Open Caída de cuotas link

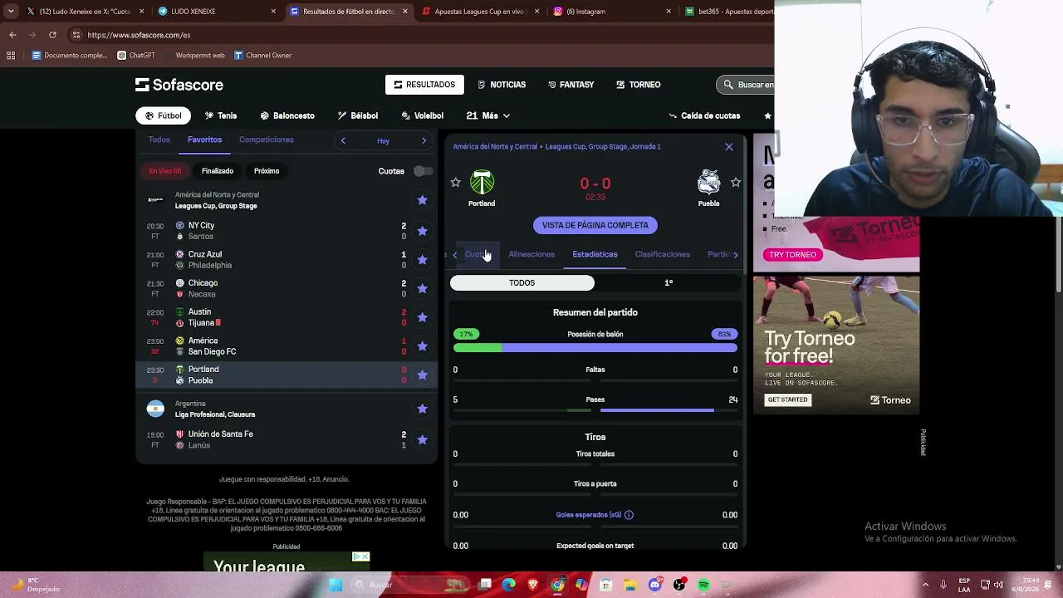704,115
